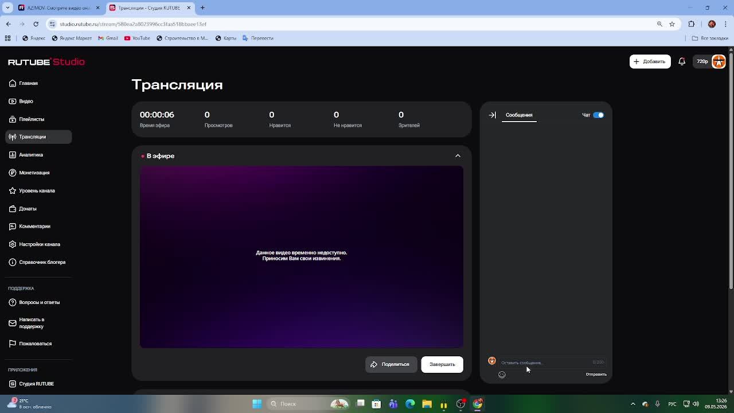Click Отправить to send message
Image resolution: width=734 pixels, height=413 pixels.
point(596,375)
